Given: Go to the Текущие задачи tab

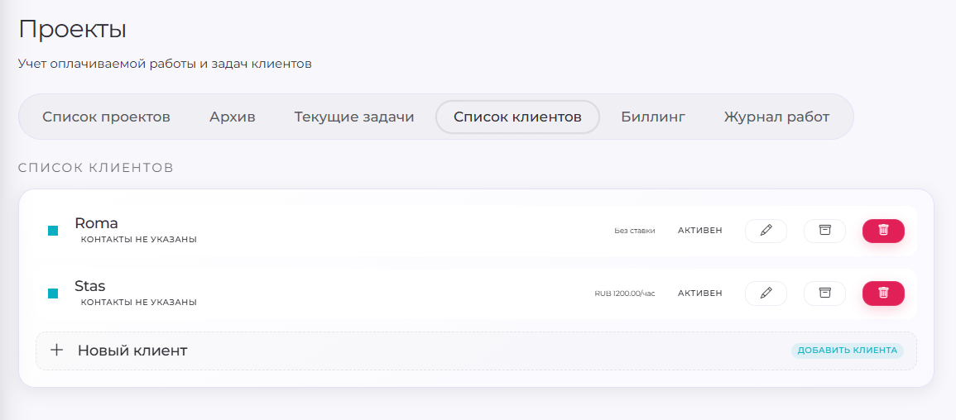Looking at the screenshot, I should (354, 117).
